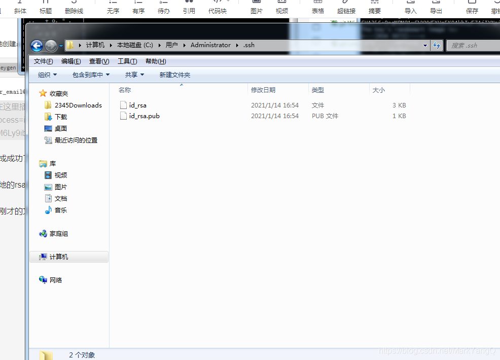
Task: Select 本地磁盘 (C:) in the address path
Action: point(135,45)
